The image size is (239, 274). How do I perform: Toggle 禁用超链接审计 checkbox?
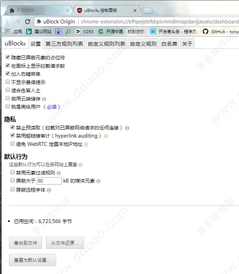coord(13,135)
